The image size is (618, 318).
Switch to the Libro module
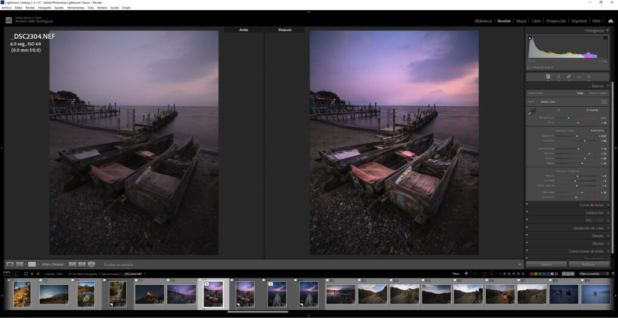coord(537,21)
